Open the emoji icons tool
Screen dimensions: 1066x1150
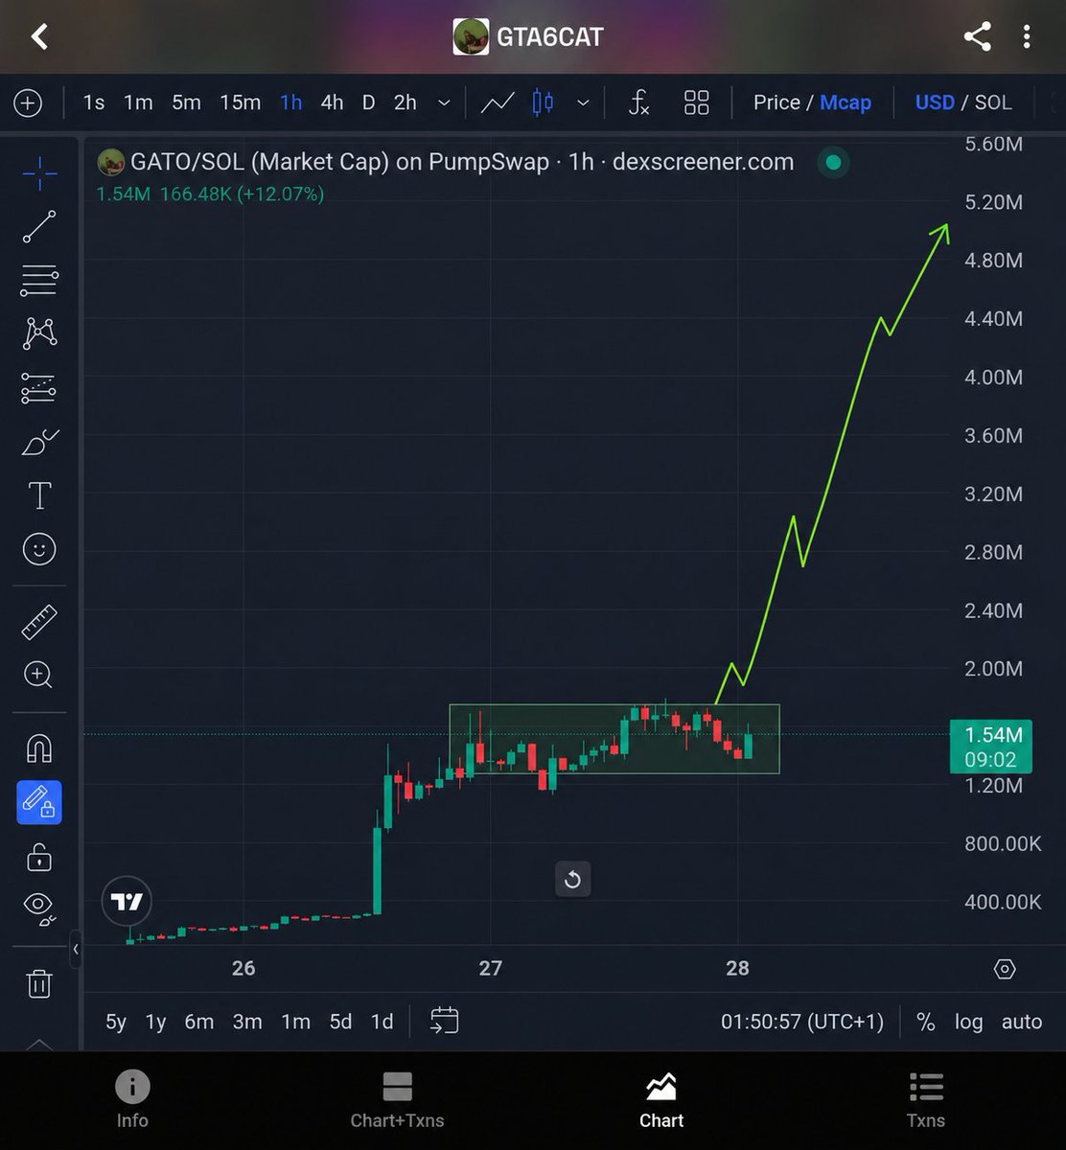point(39,549)
